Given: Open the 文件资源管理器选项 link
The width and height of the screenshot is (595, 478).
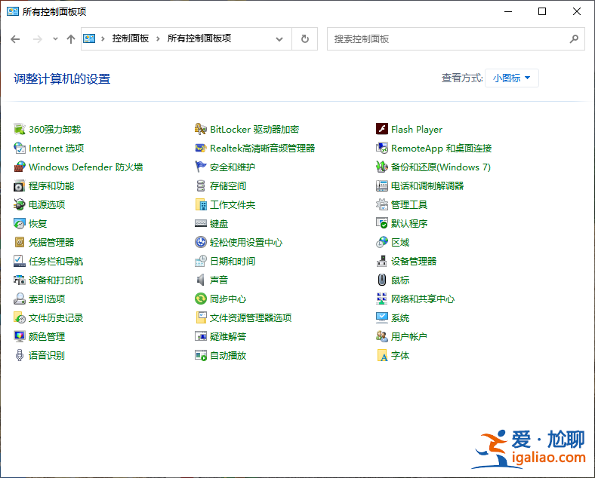Looking at the screenshot, I should coord(251,317).
